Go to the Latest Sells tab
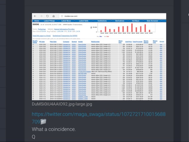Image resolution: width=189 pixels, height=142 pixels. click(83, 21)
